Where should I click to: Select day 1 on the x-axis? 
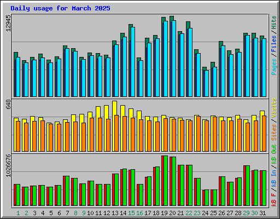point(18,213)
